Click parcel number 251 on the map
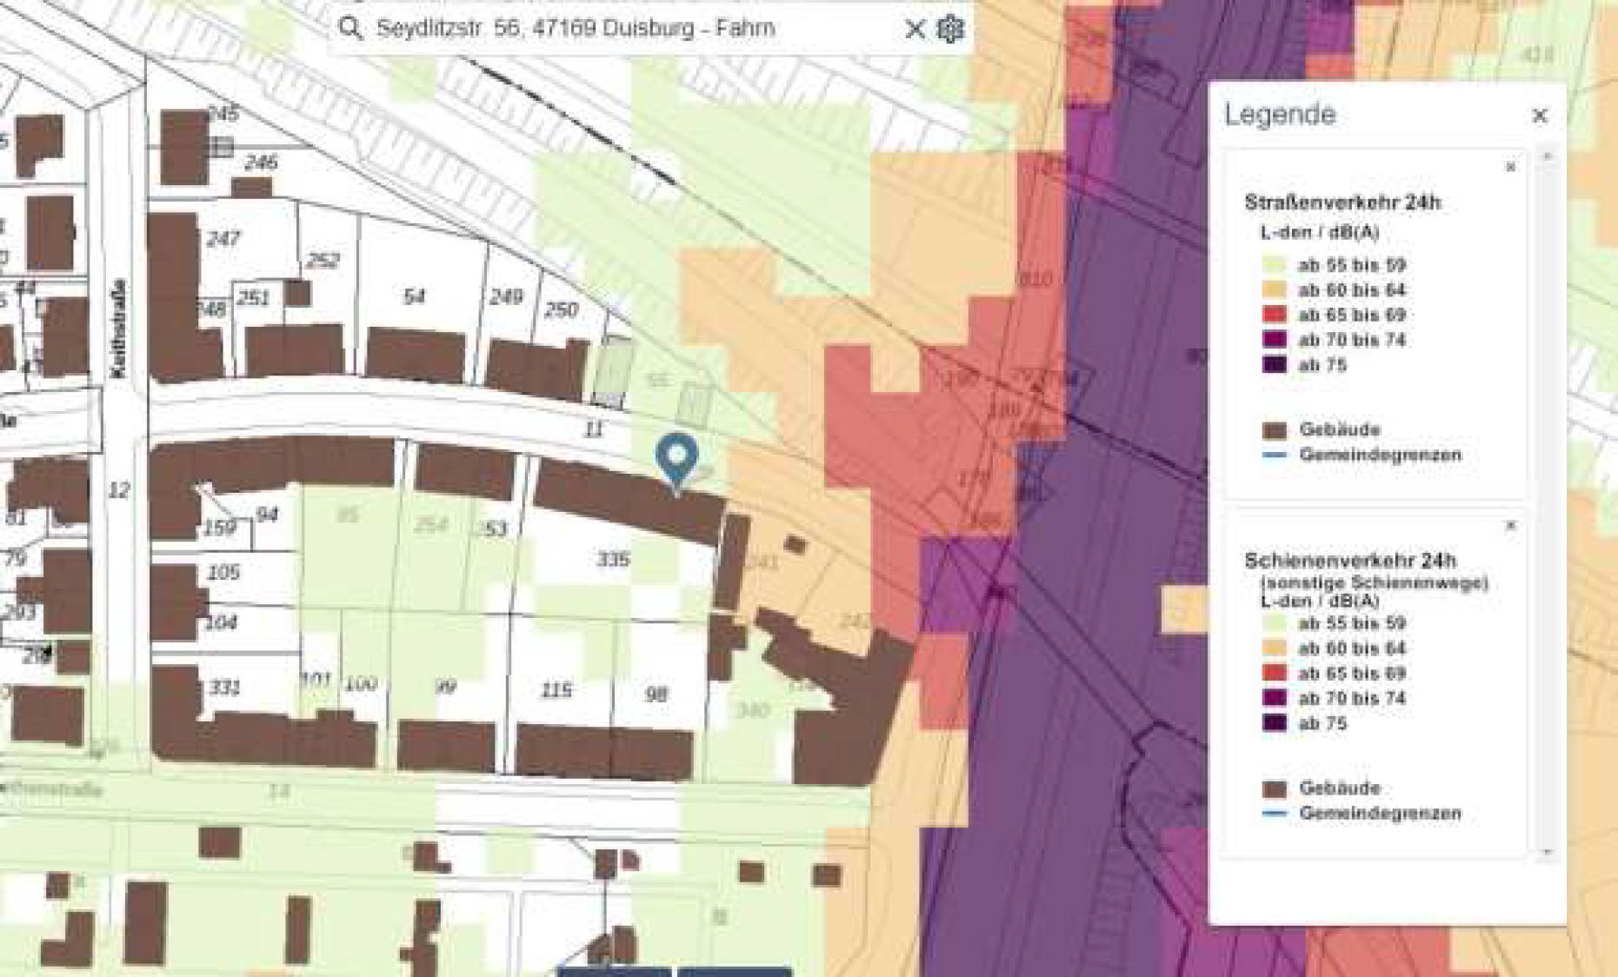The height and width of the screenshot is (977, 1618). [x=253, y=299]
